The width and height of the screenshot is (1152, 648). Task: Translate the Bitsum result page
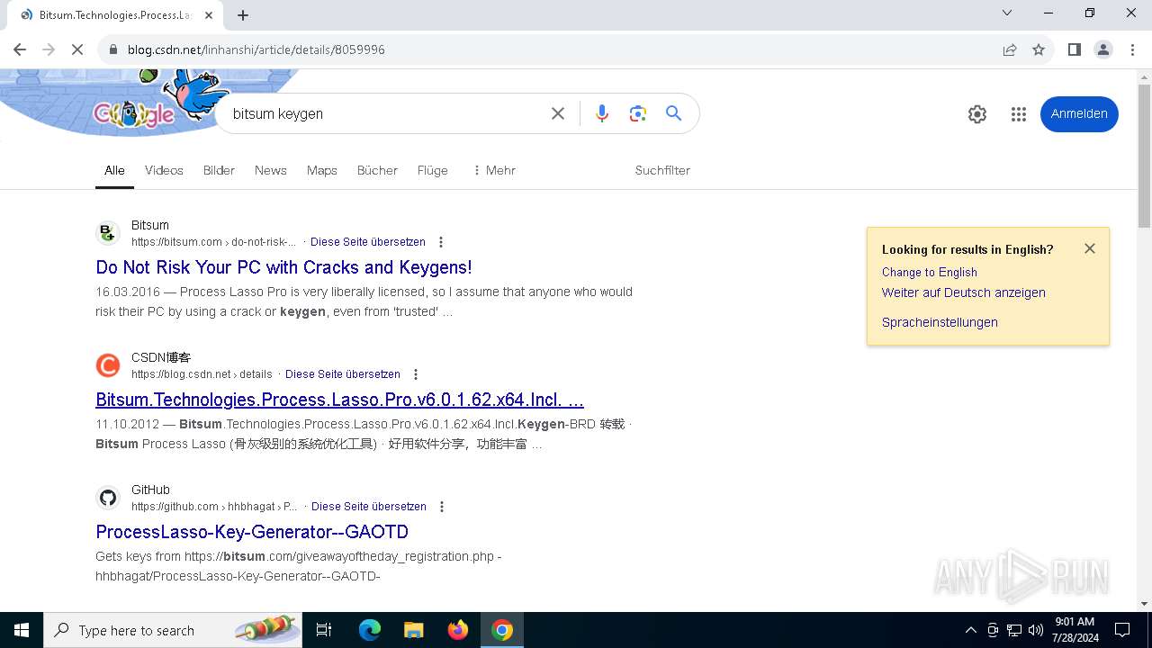[x=368, y=242]
